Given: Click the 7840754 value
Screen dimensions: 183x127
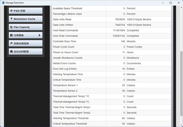Looking at the screenshot, I should pos(120,25).
